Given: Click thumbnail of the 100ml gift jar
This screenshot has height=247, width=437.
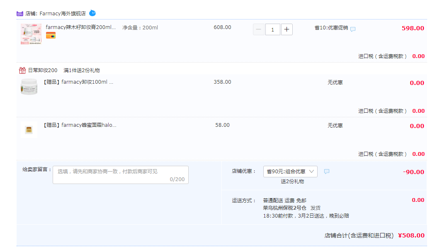Looking at the screenshot, I should pyautogui.click(x=29, y=87).
